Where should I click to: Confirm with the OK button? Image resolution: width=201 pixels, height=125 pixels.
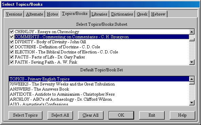pos(121,115)
